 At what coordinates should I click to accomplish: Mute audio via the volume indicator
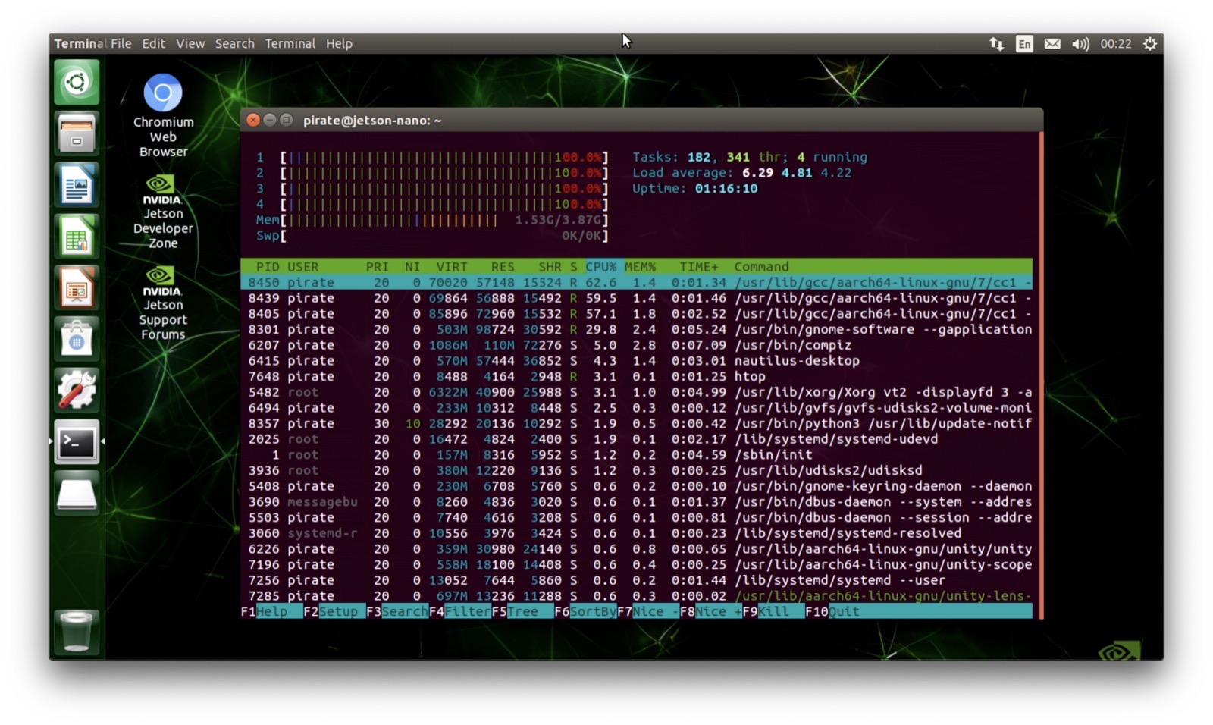tap(1080, 43)
